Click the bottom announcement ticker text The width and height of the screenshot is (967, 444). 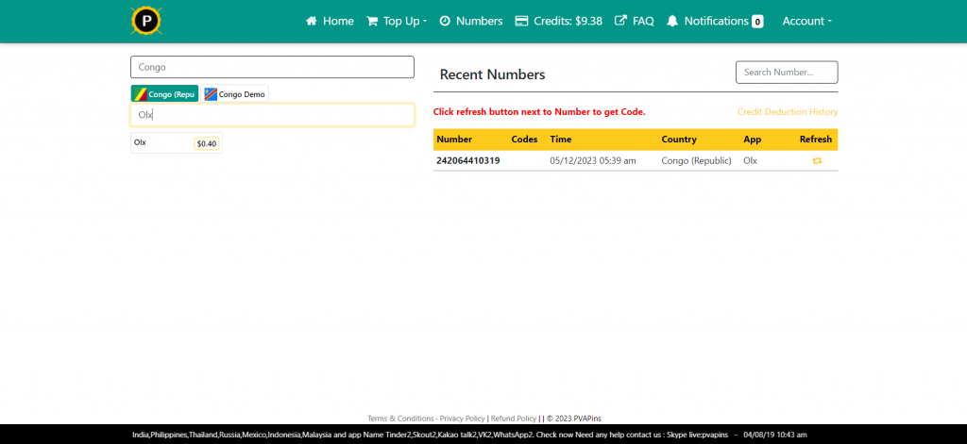[469, 435]
